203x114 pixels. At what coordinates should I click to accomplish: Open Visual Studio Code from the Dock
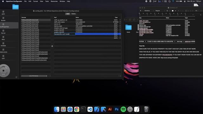pyautogui.click(x=90, y=109)
